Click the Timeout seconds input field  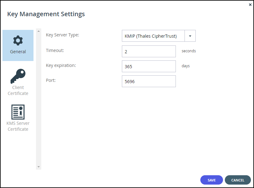tap(149, 51)
